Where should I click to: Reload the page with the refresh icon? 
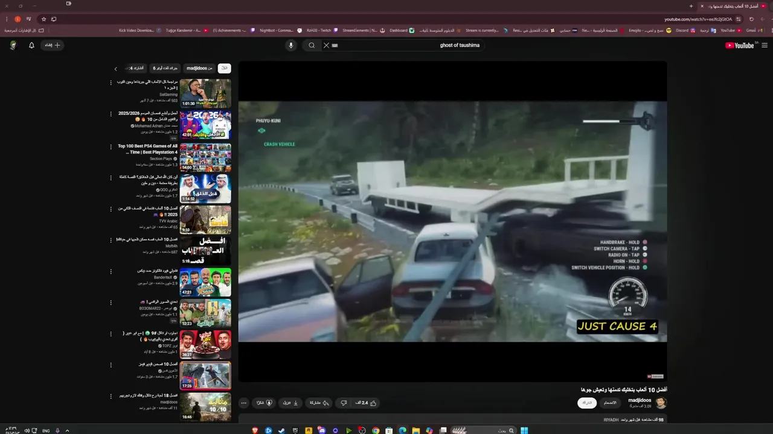751,19
